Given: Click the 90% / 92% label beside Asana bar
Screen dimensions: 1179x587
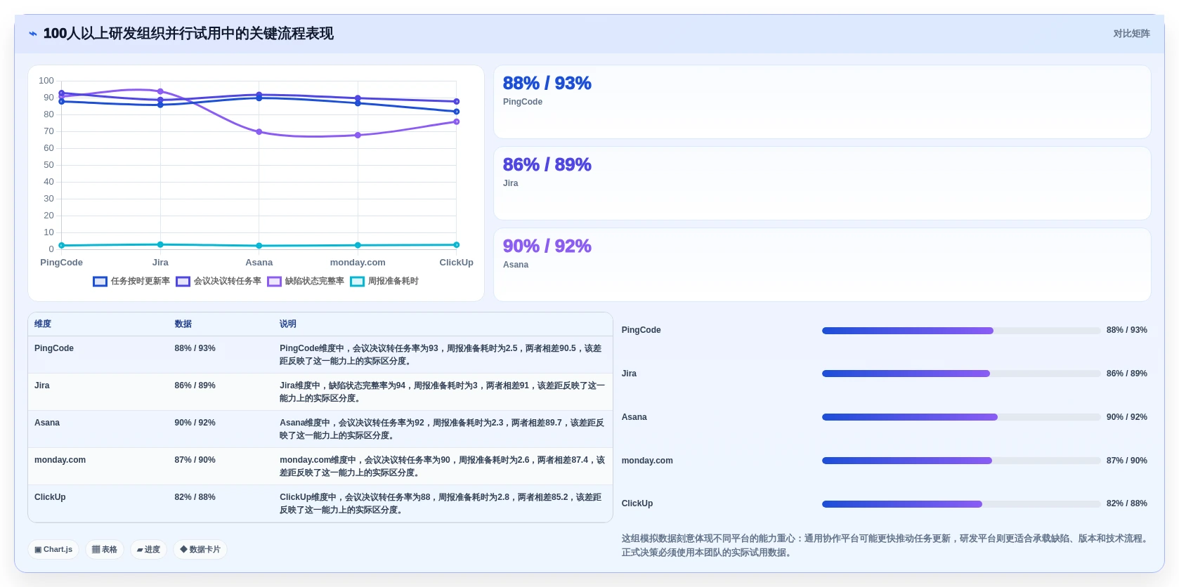Looking at the screenshot, I should 1126,417.
